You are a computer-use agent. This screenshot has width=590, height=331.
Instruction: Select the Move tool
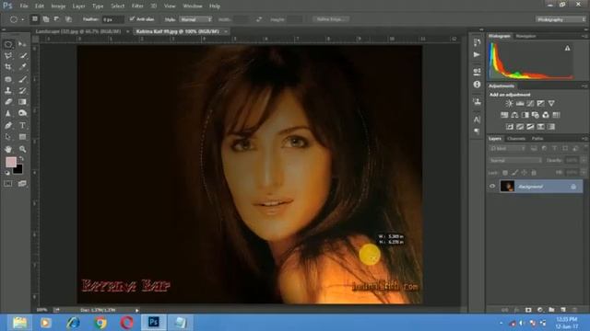tap(22, 44)
